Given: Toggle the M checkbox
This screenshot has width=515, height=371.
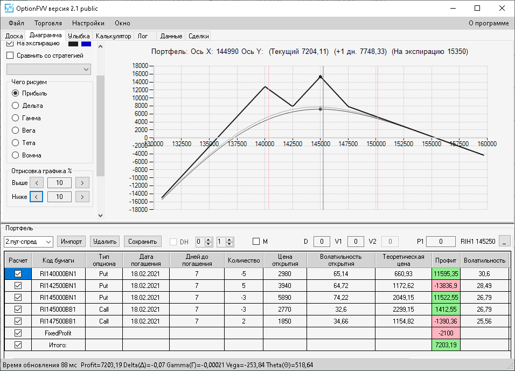Looking at the screenshot, I should tap(256, 242).
